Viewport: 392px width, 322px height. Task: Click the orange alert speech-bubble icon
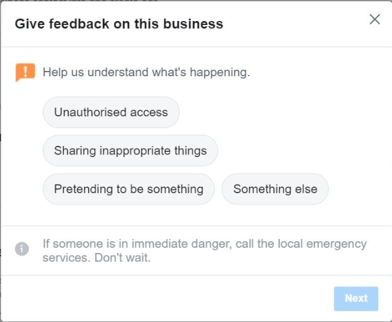click(x=25, y=72)
